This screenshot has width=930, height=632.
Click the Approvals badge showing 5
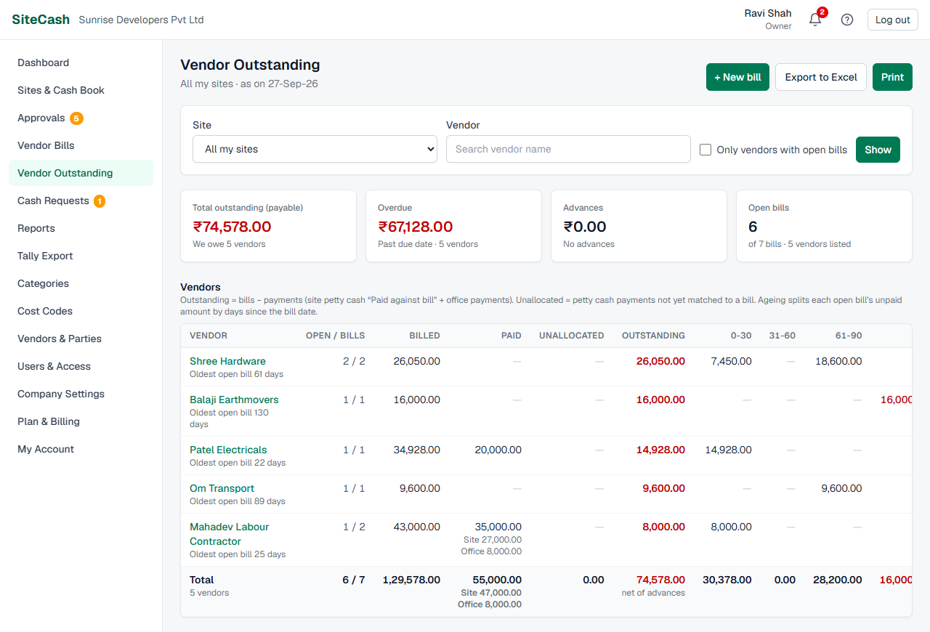[76, 118]
